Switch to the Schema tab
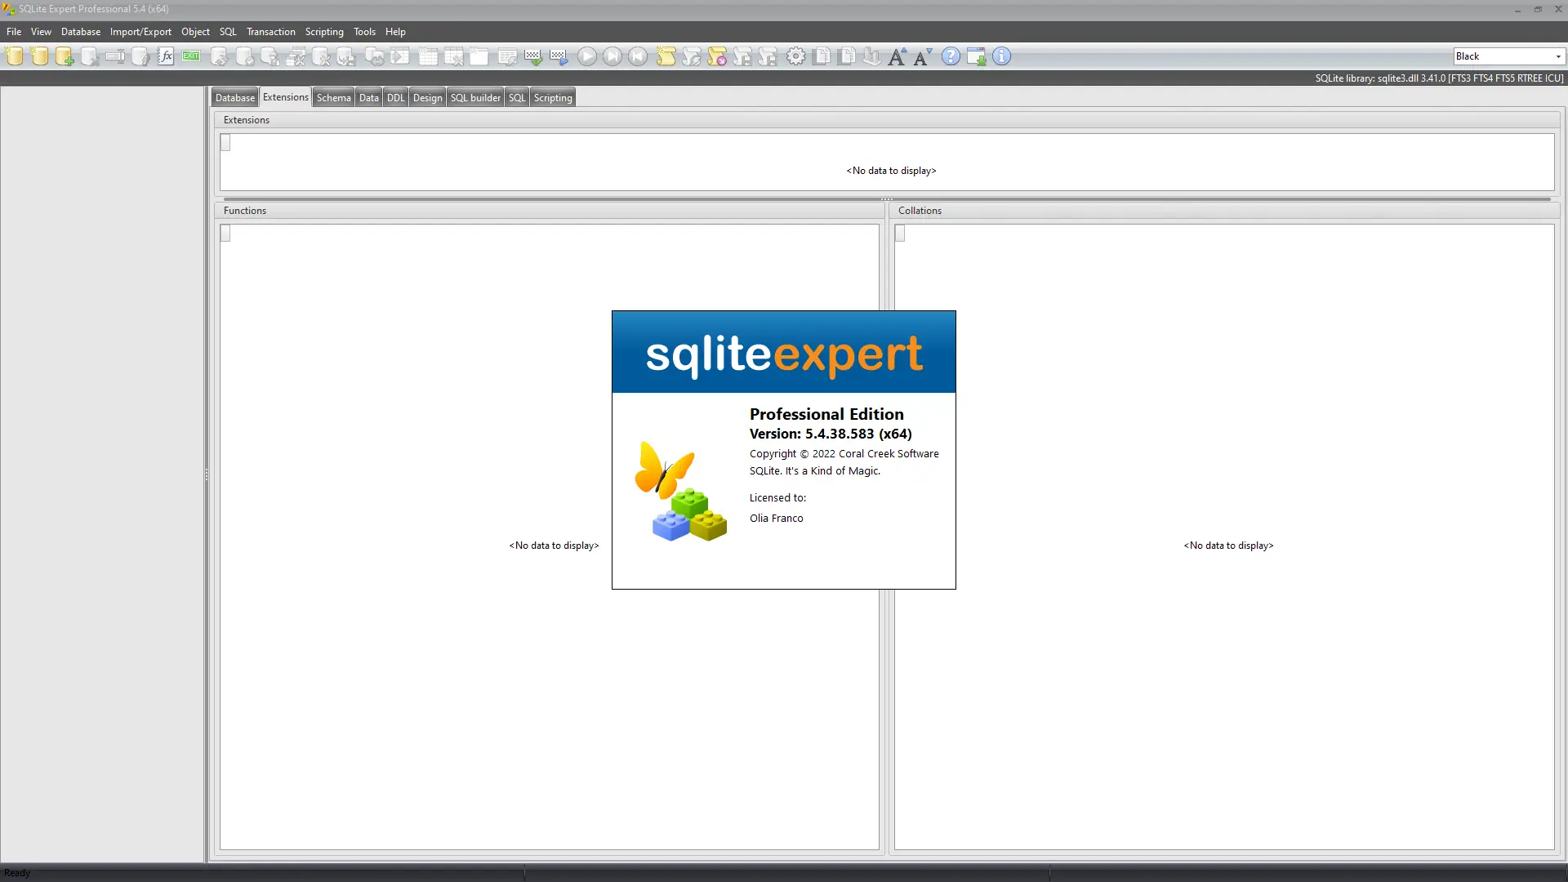The height and width of the screenshot is (882, 1568). point(333,97)
